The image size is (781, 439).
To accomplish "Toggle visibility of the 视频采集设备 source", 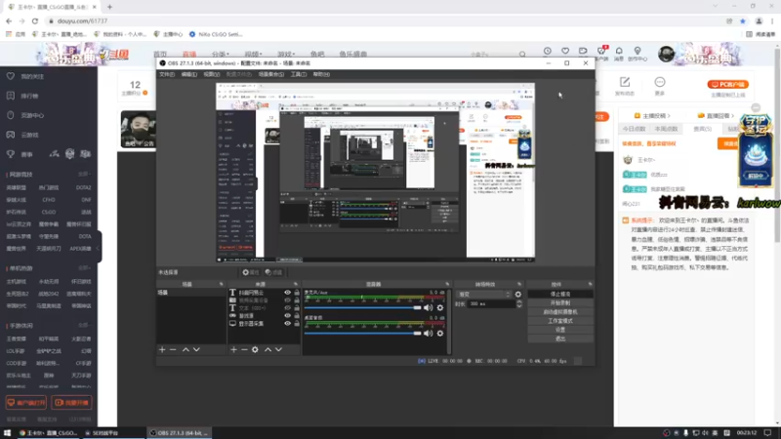I will tap(287, 300).
